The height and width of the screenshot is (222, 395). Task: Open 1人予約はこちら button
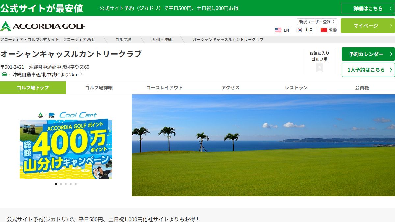click(x=368, y=70)
